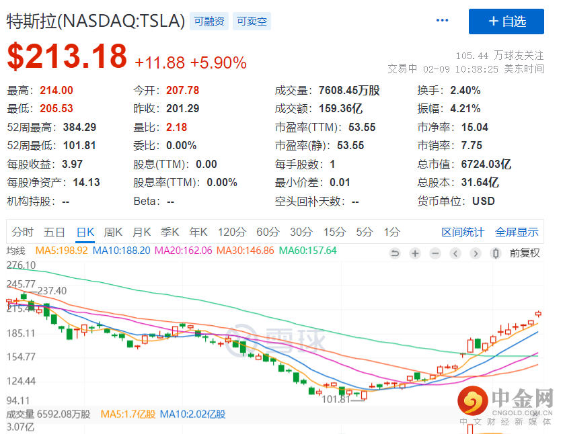Switch to the 5分 interval tab

click(365, 232)
